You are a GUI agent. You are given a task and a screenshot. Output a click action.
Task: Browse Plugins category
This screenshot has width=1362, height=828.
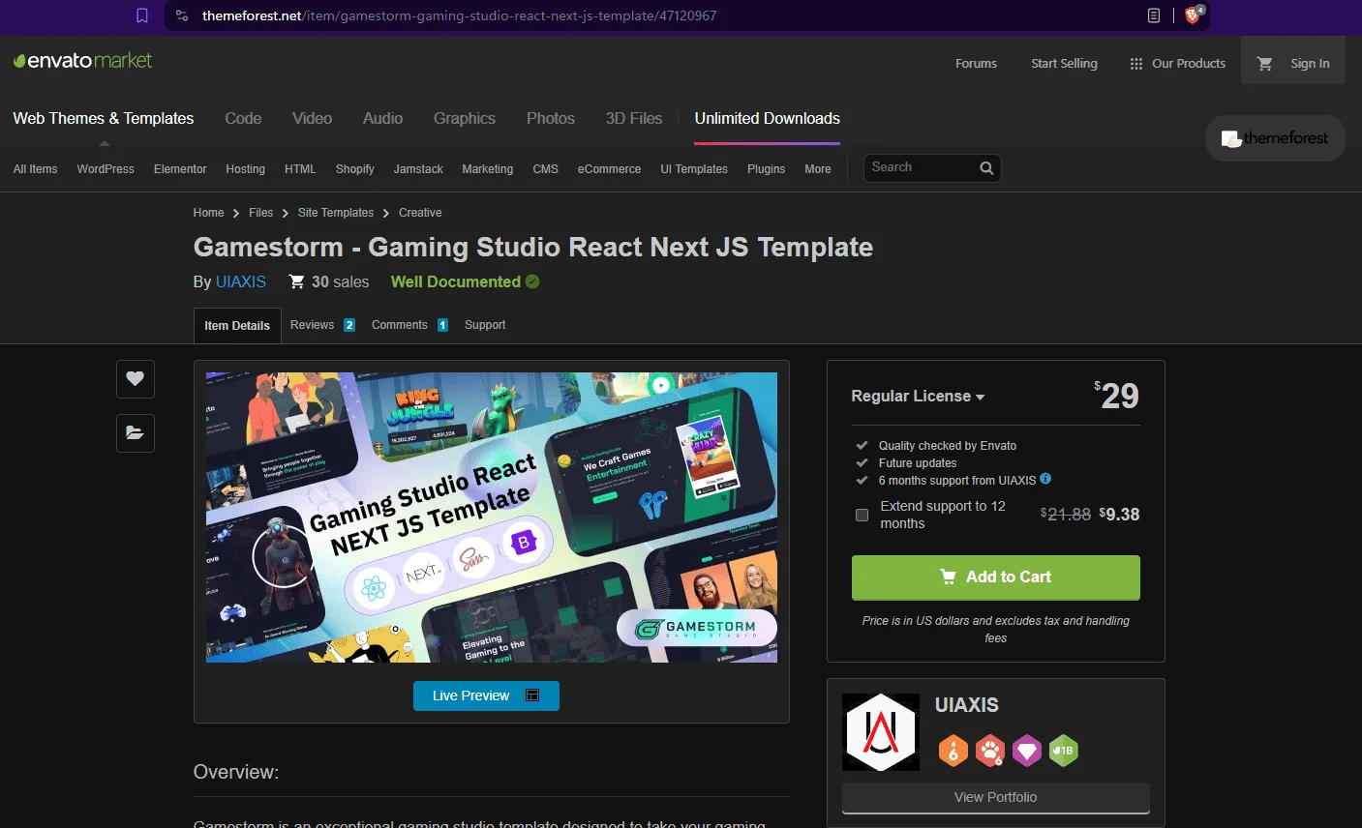(766, 168)
